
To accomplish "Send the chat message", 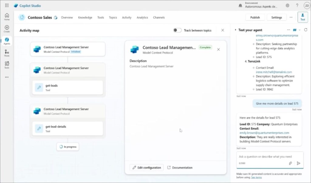I will click(299, 163).
